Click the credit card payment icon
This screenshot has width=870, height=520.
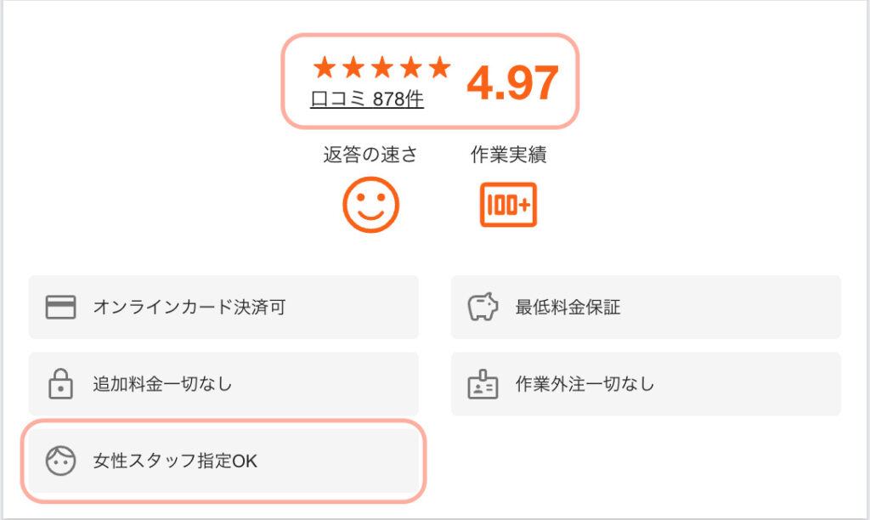[60, 307]
